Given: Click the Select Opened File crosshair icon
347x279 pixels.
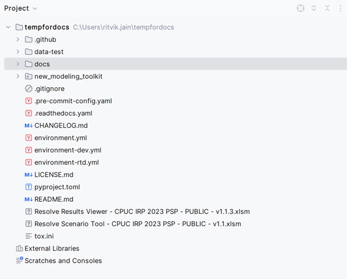Looking at the screenshot, I should pyautogui.click(x=300, y=8).
